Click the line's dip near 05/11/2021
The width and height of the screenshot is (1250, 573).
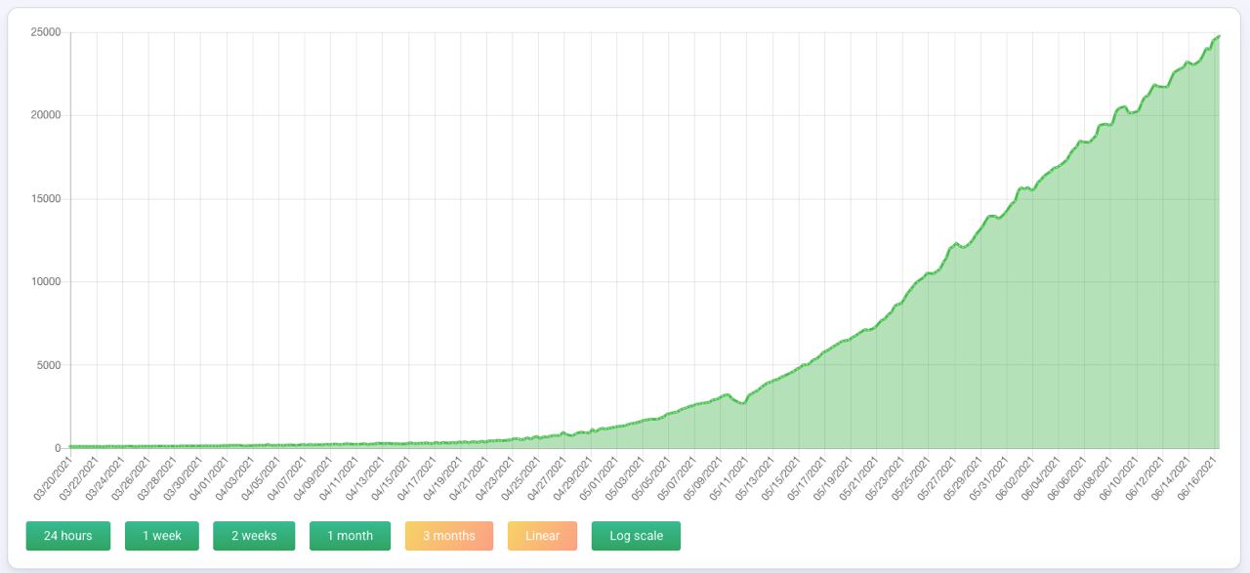click(742, 403)
